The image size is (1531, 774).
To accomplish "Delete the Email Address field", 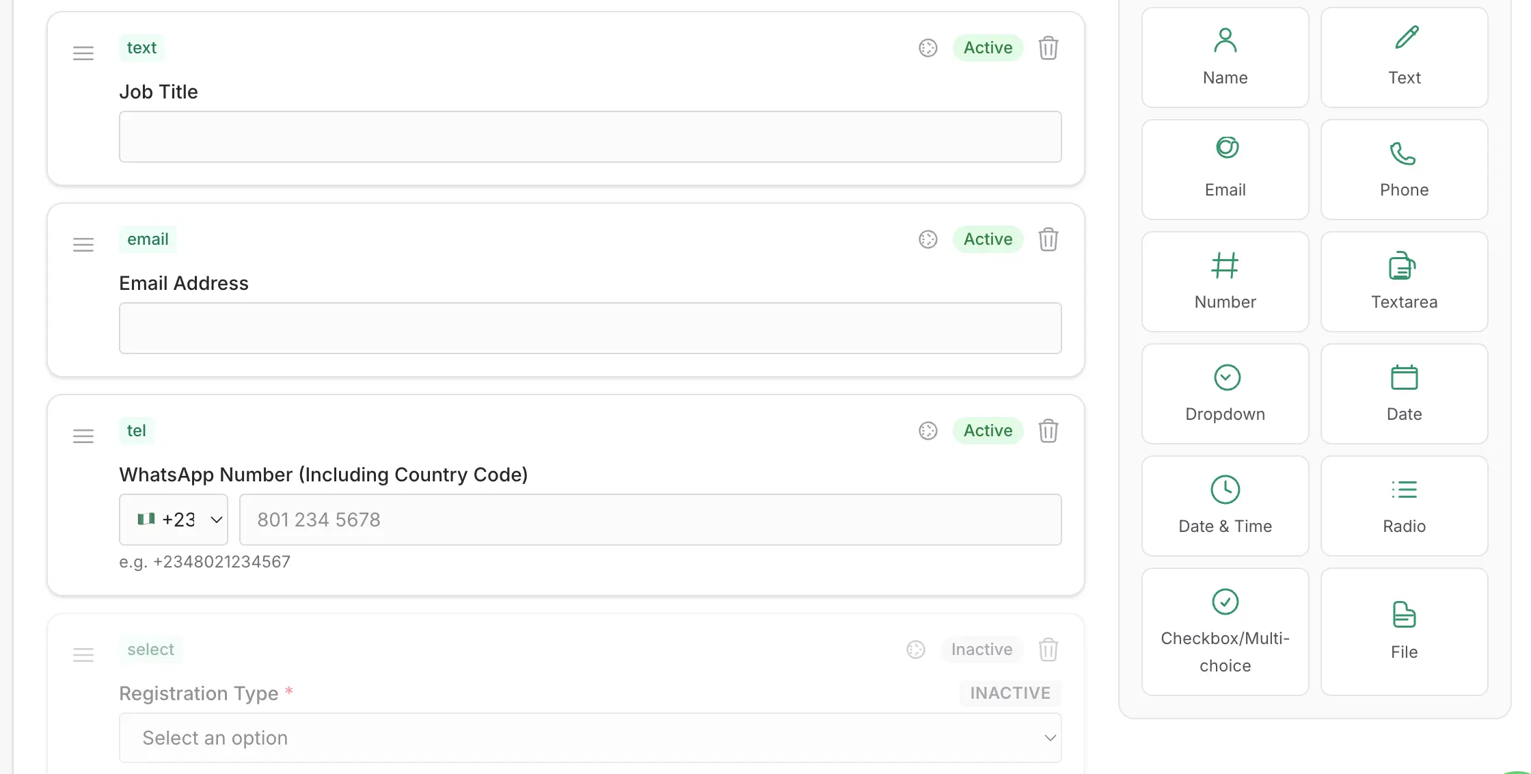I will click(x=1048, y=239).
